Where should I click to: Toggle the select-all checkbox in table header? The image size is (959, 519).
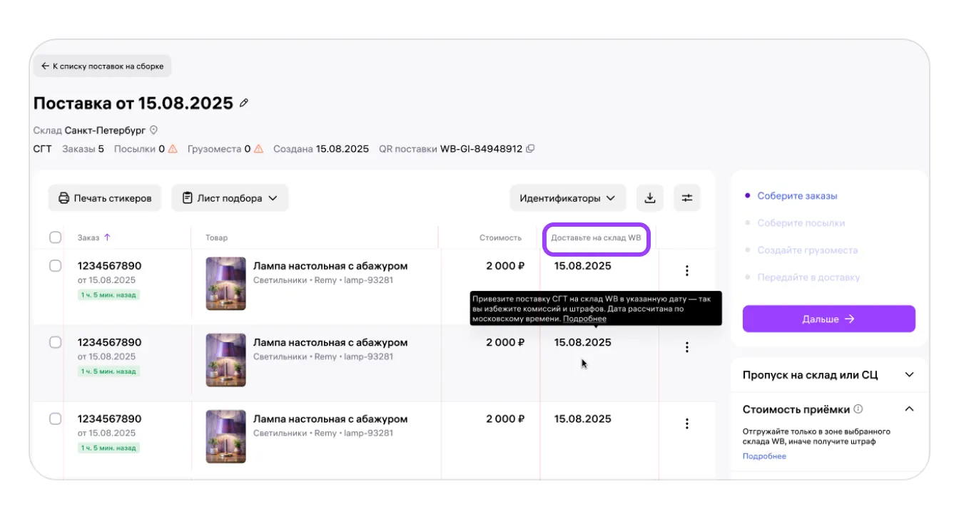click(55, 237)
